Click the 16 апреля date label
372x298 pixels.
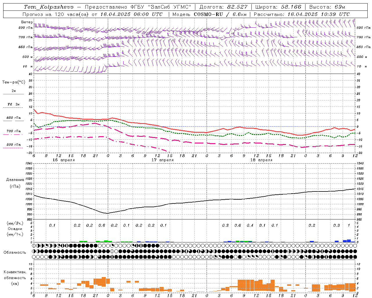[64, 160]
